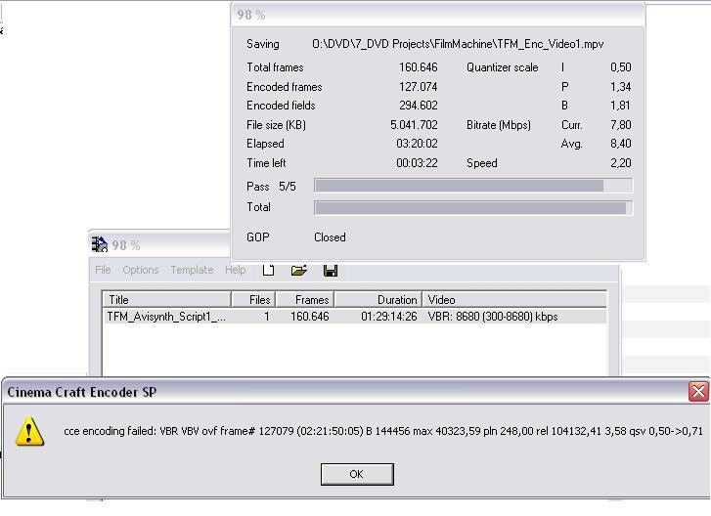
Task: Click the cce encoding failed error message
Action: tap(383, 431)
